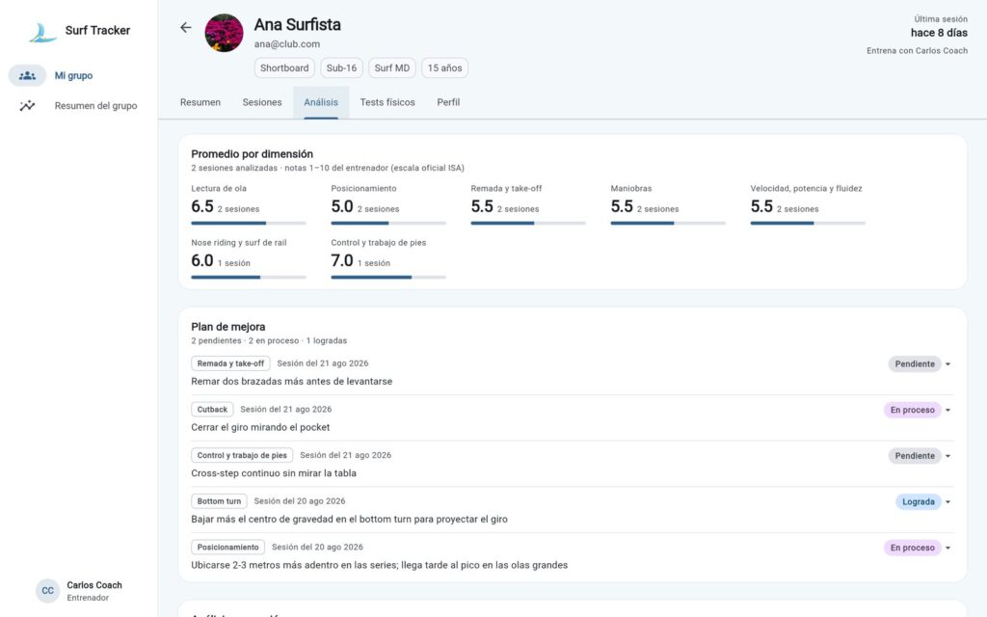Click 'Remar dos brazadas más antes de levantarse'

(x=291, y=382)
